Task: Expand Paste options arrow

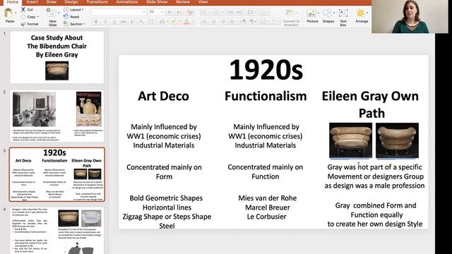Action: (16, 13)
